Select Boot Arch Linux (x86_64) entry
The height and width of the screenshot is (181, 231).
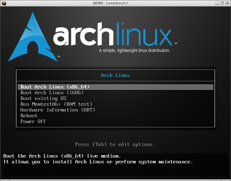(55, 87)
